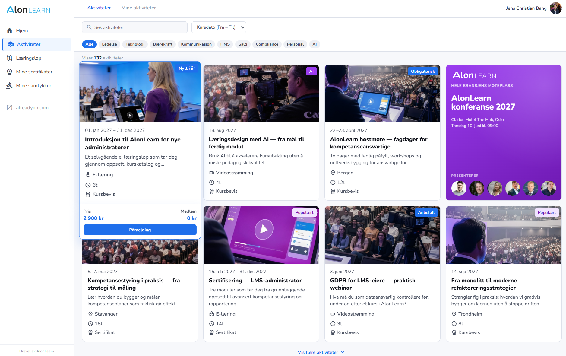566x356 pixels.
Task: Filter activities by AI category chip
Action: 315,44
